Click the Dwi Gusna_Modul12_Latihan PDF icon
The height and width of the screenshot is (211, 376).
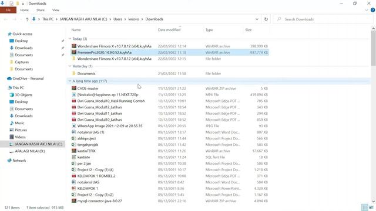pos(74,107)
